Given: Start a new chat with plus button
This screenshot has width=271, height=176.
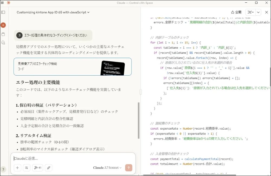Looking at the screenshot, I should [x=3, y=25].
